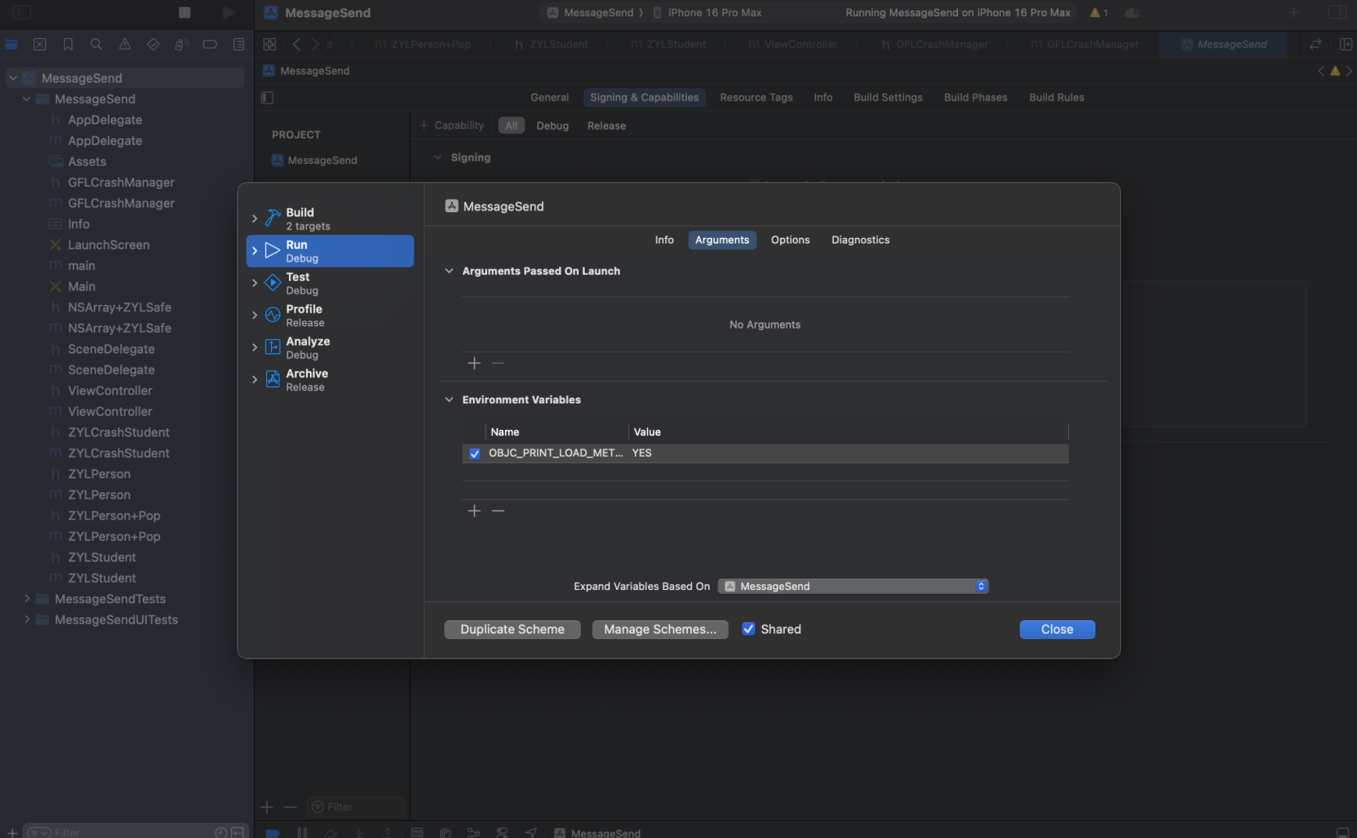Collapse the Environment Variables section
This screenshot has height=838, width=1357.
coord(449,399)
